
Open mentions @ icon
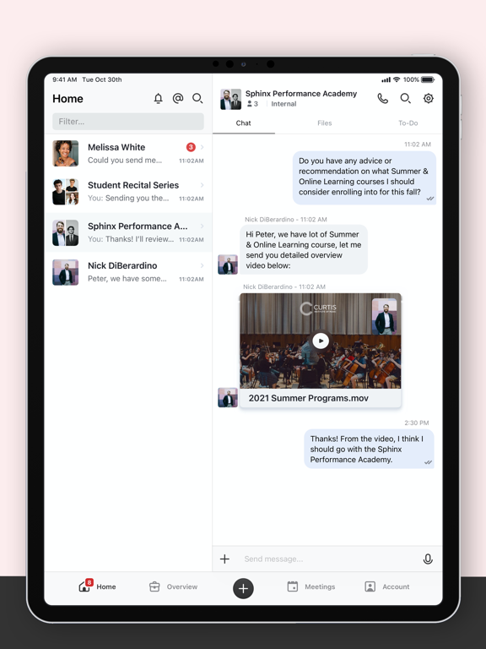178,98
